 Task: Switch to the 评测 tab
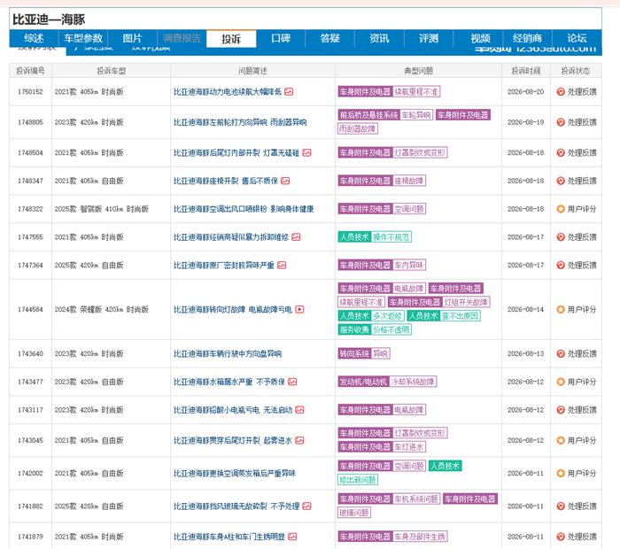[429, 38]
